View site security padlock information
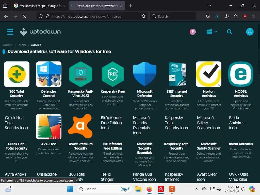The width and height of the screenshot is (260, 195). 48,16
